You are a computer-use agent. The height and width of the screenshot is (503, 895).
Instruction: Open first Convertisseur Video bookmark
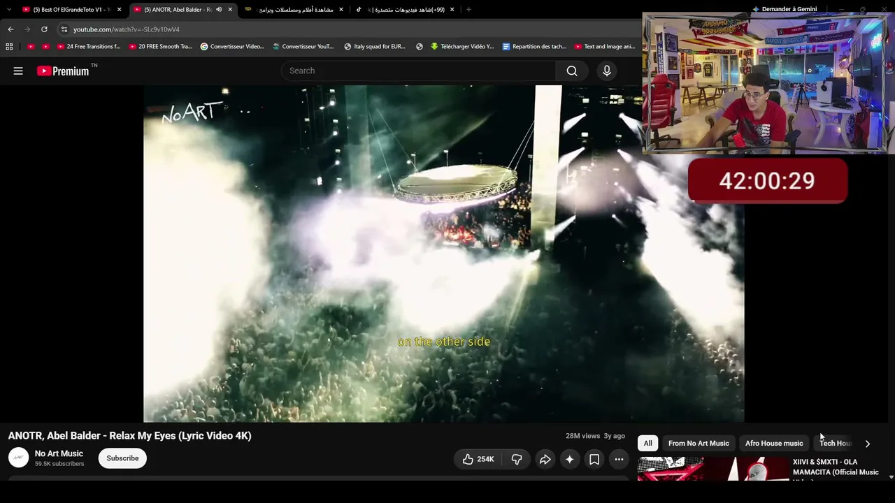point(232,47)
